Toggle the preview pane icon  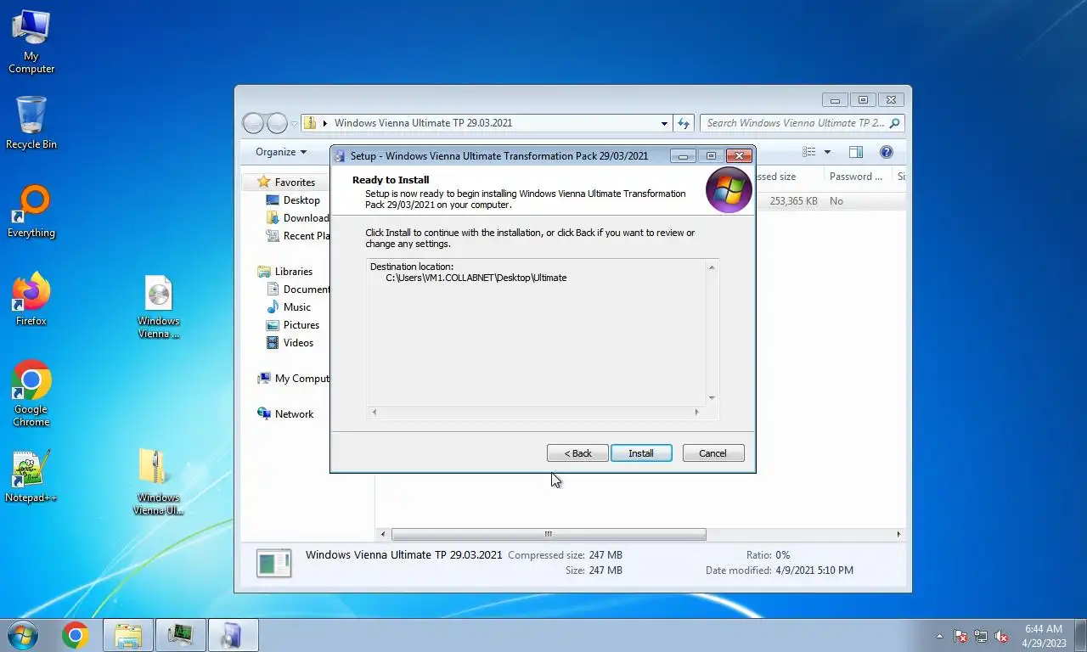point(856,152)
